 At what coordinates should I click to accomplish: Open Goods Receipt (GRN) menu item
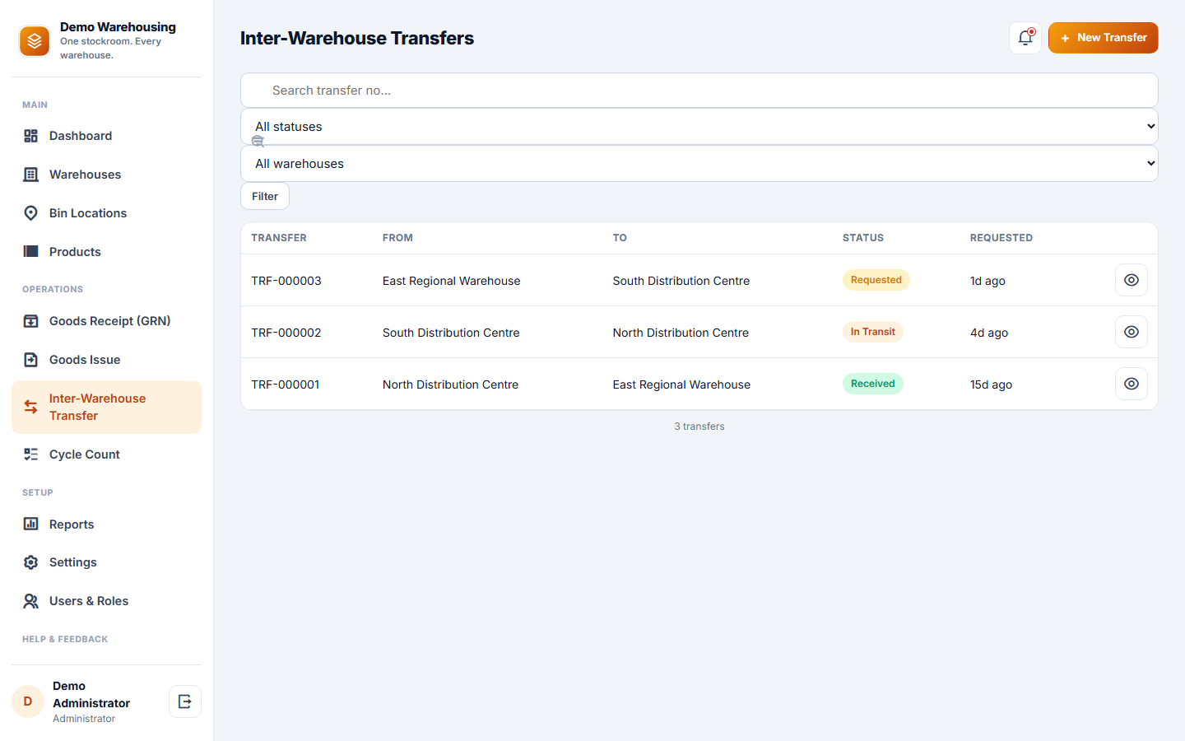pos(106,321)
